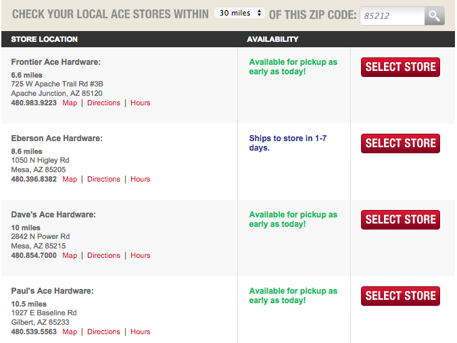457x343 pixels.
Task: Get Directions to Eberson Ace Hardware
Action: (x=103, y=179)
